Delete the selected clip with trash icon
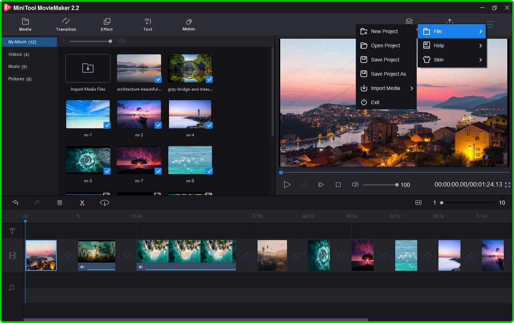The width and height of the screenshot is (514, 323). coord(60,203)
